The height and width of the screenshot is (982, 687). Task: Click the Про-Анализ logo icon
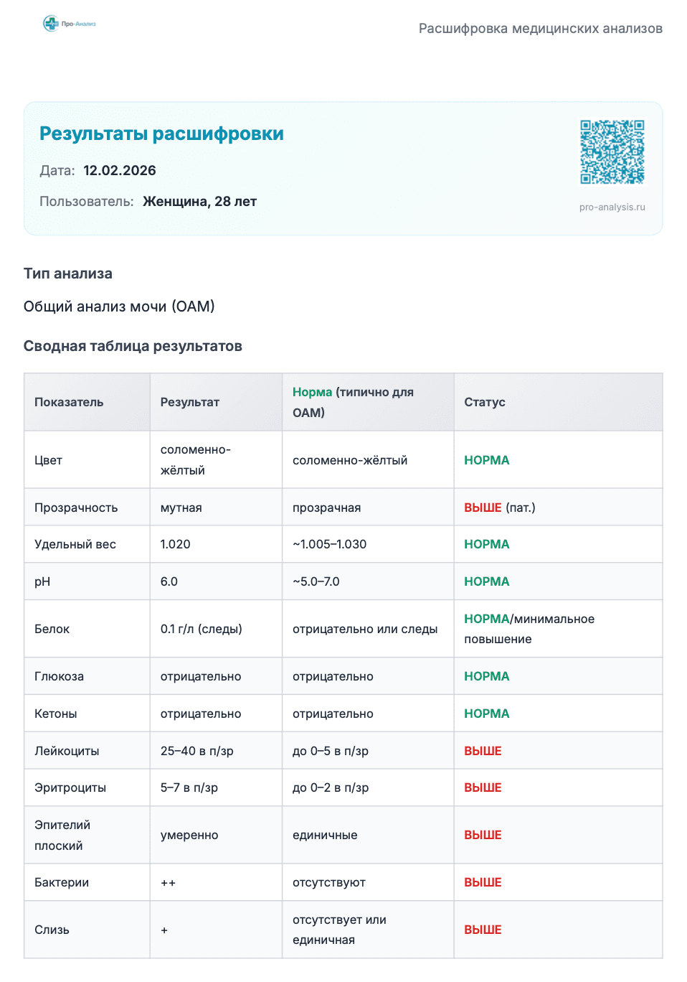pyautogui.click(x=52, y=24)
